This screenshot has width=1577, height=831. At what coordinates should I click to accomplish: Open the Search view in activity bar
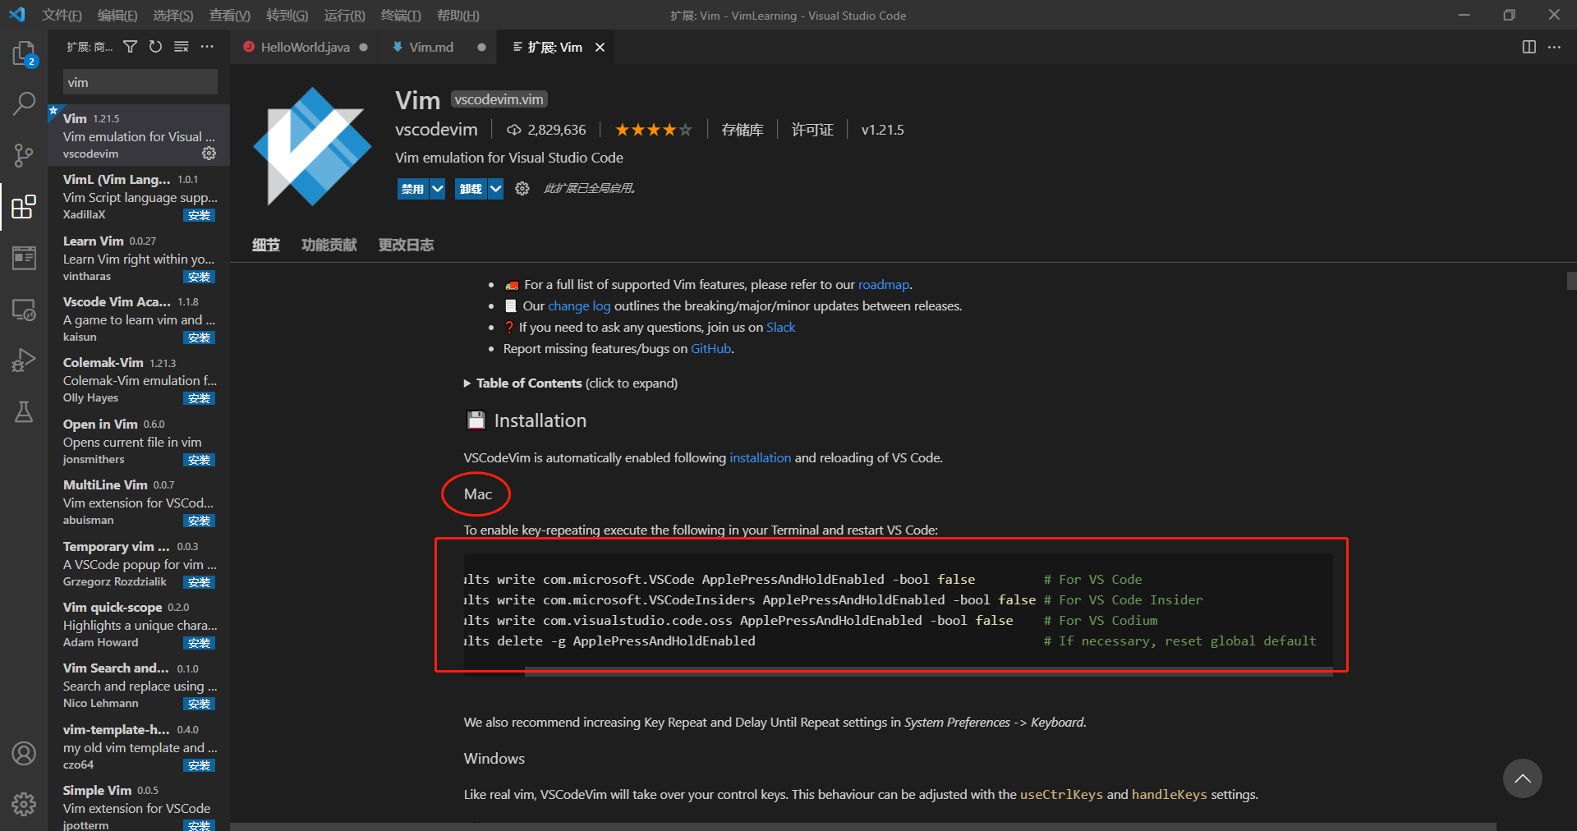pos(24,104)
